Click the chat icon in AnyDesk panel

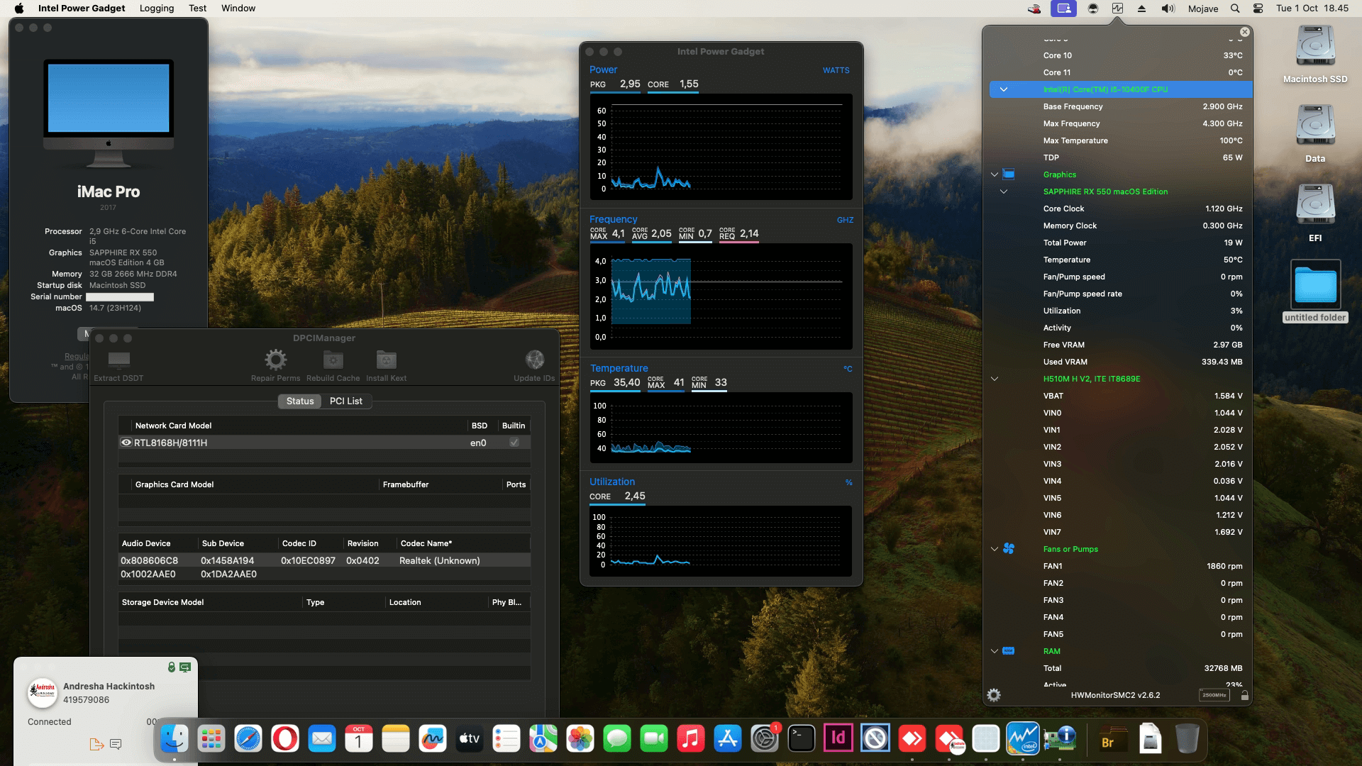[x=116, y=744]
